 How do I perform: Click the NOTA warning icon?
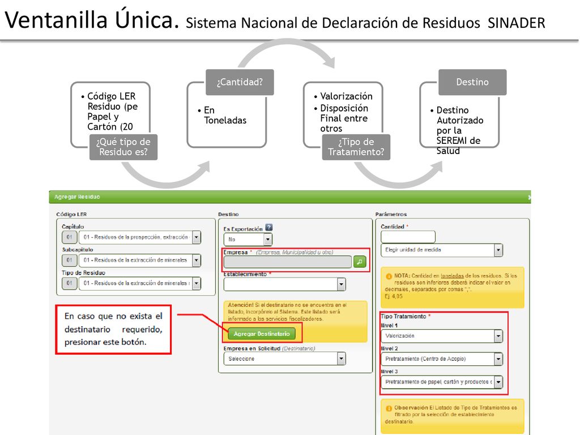(389, 276)
